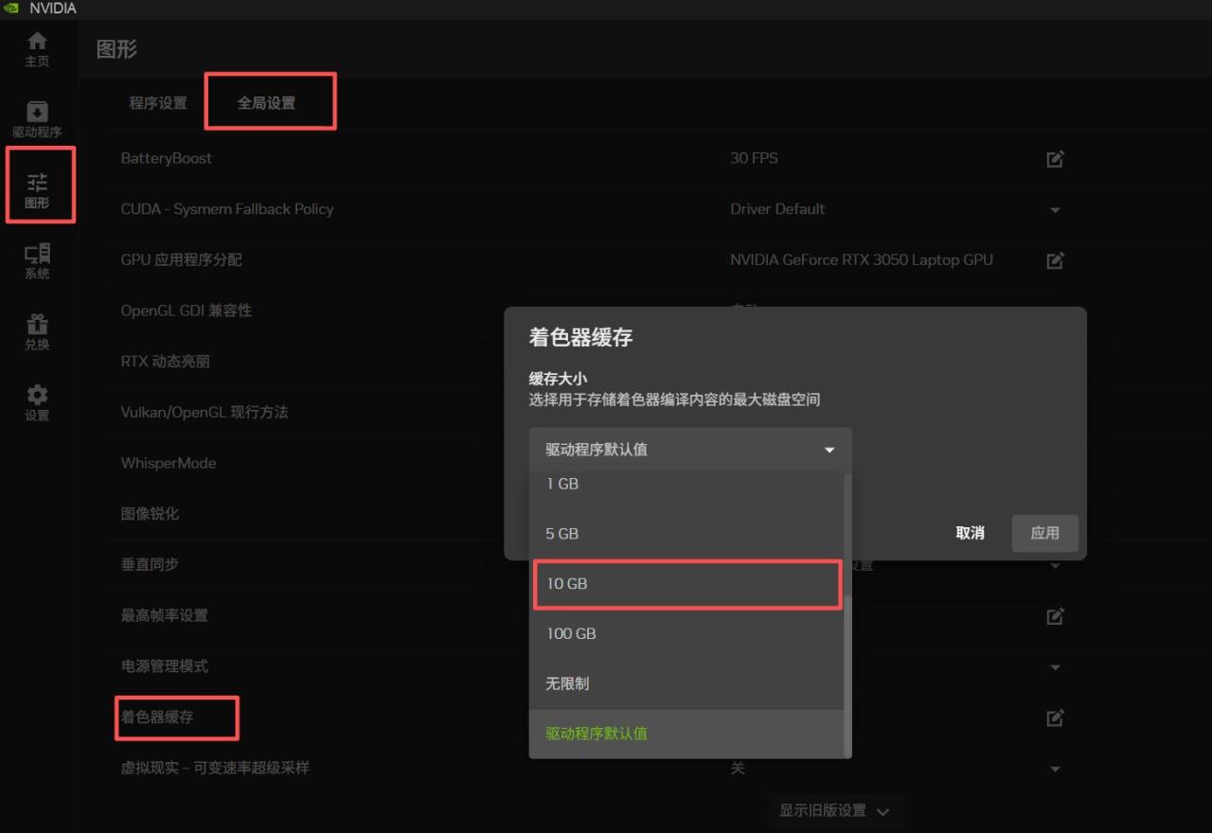Select the OpenGL GDI 兼容性 label
The image size is (1212, 833).
tap(187, 310)
